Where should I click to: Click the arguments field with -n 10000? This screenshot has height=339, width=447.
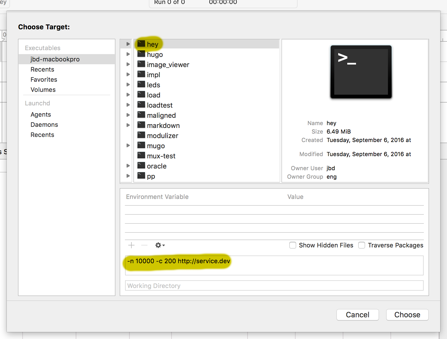[274, 265]
